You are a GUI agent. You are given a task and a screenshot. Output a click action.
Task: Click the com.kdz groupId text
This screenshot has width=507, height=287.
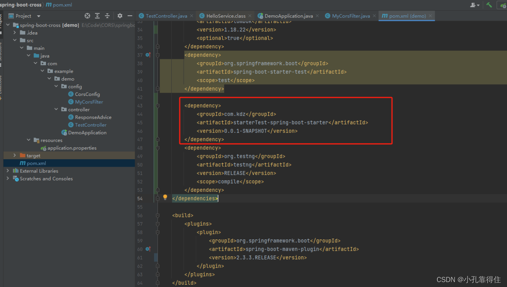[x=235, y=114]
